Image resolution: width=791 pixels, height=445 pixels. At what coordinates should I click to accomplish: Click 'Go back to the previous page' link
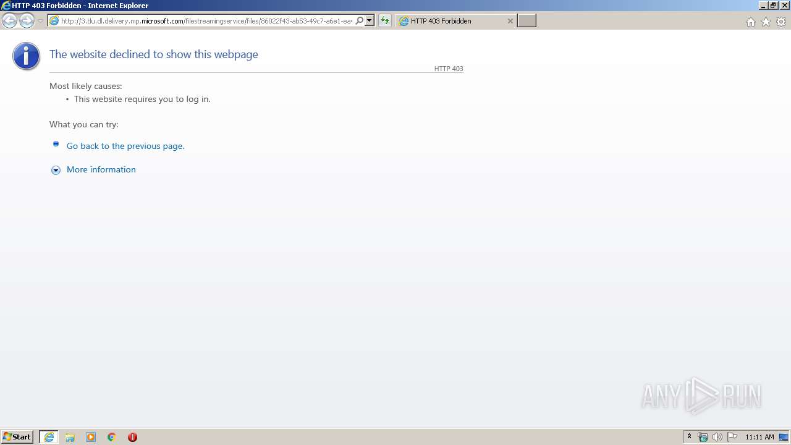point(125,146)
